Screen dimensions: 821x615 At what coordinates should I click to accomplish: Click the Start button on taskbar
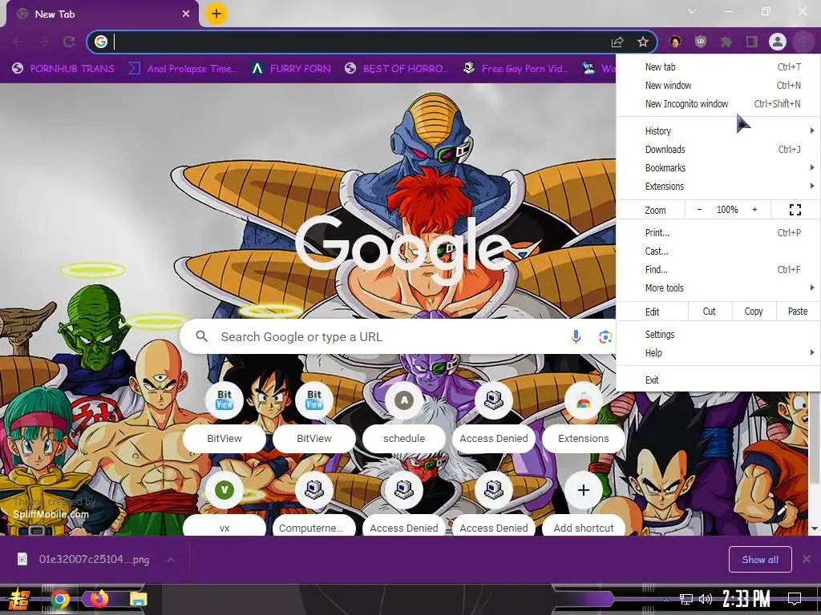click(18, 599)
